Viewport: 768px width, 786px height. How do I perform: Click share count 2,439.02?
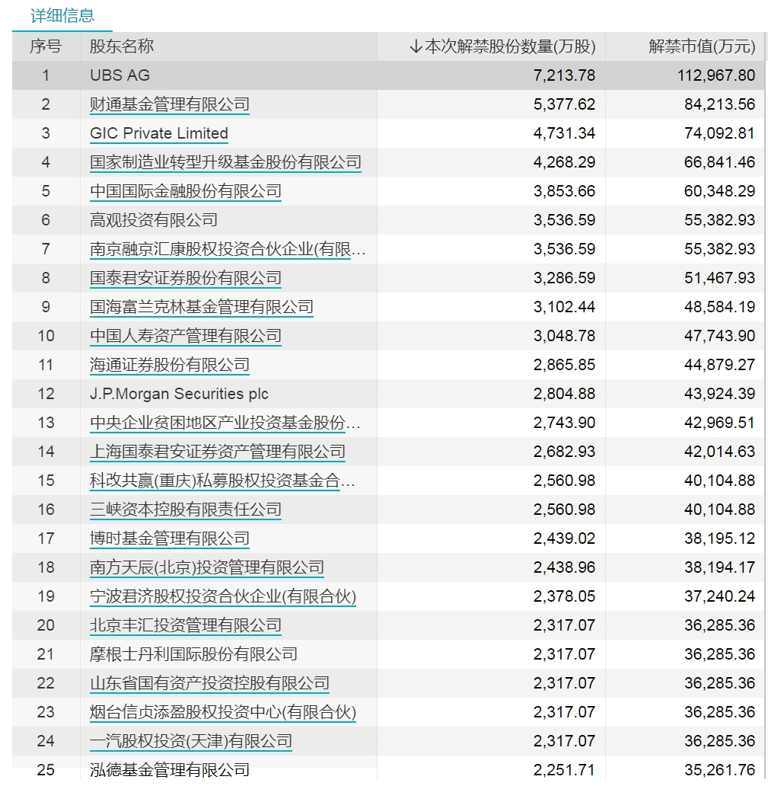(564, 538)
